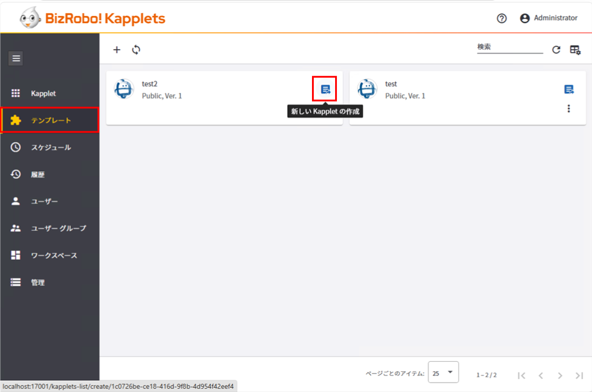Open the help question-mark icon
592x392 pixels.
point(501,18)
